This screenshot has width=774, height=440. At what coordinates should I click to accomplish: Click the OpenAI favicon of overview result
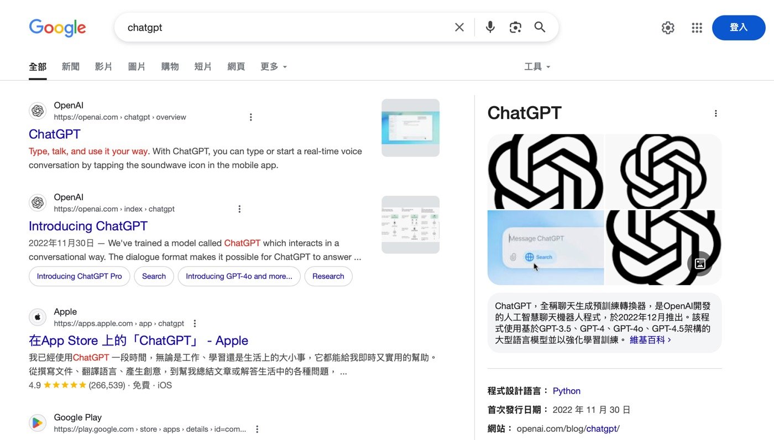(x=38, y=111)
